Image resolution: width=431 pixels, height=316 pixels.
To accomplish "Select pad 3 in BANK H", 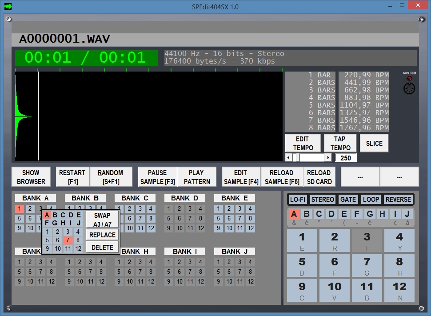I will tap(140, 262).
